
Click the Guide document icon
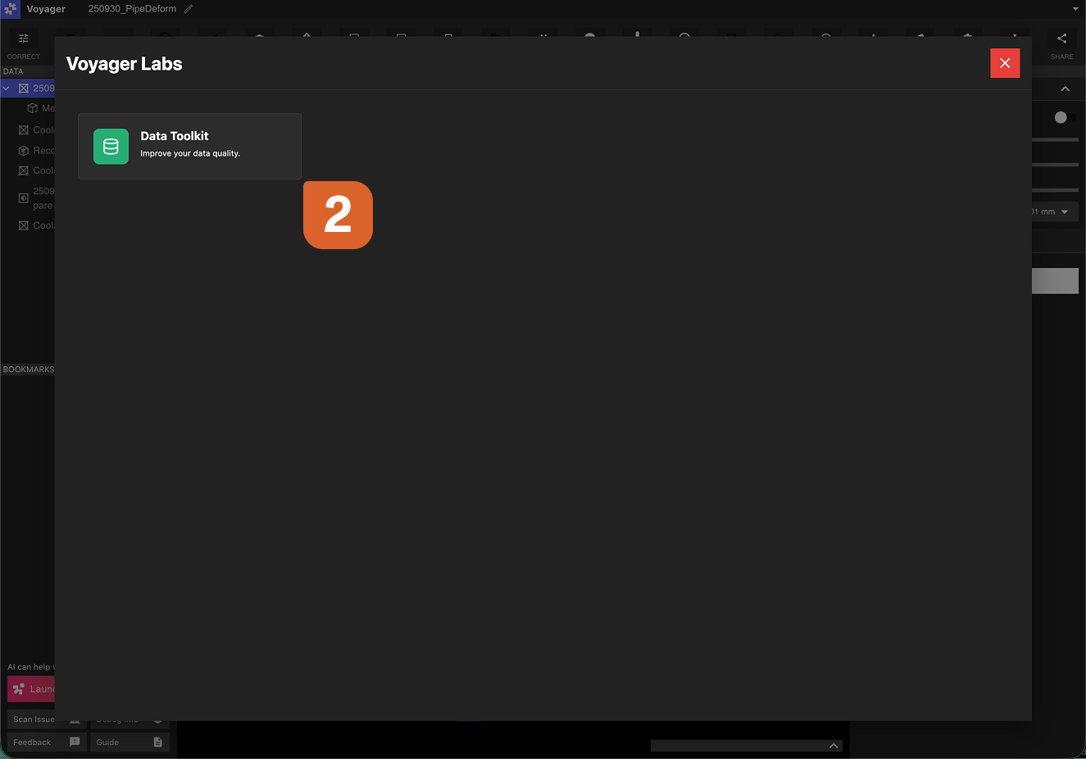[x=158, y=742]
